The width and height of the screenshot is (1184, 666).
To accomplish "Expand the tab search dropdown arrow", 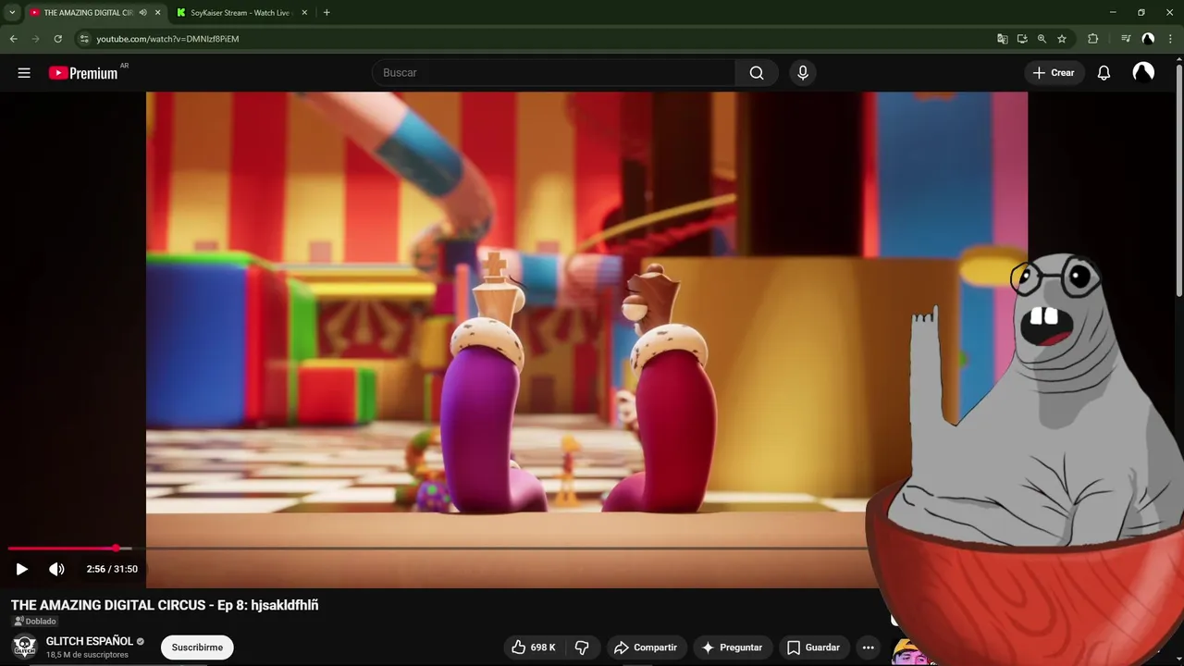I will (12, 13).
